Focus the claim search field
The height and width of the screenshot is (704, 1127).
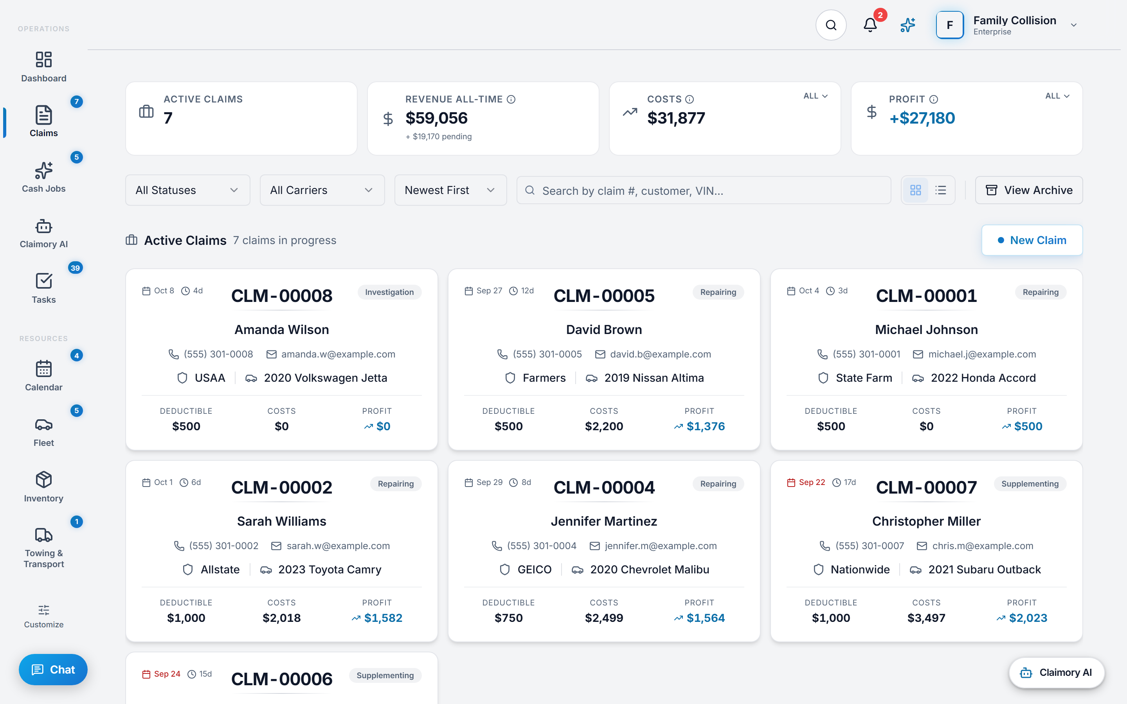click(704, 190)
